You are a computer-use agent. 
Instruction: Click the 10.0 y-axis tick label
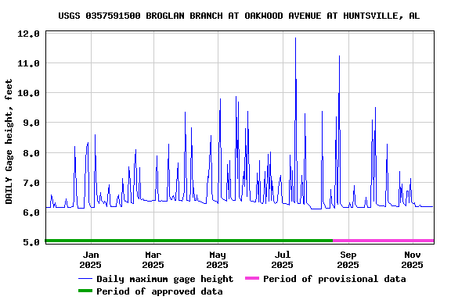28,93
